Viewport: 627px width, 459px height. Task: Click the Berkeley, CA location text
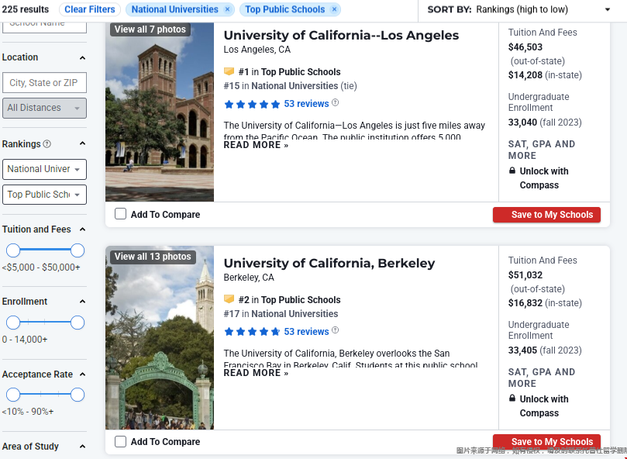point(249,278)
